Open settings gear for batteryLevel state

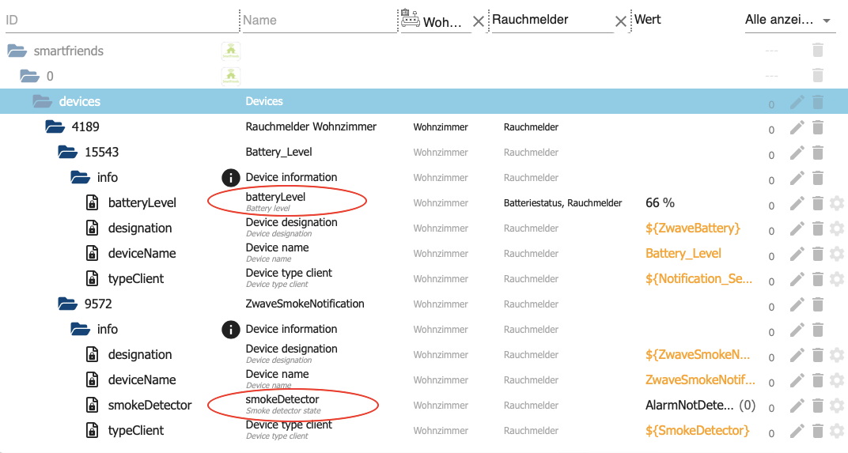(837, 203)
